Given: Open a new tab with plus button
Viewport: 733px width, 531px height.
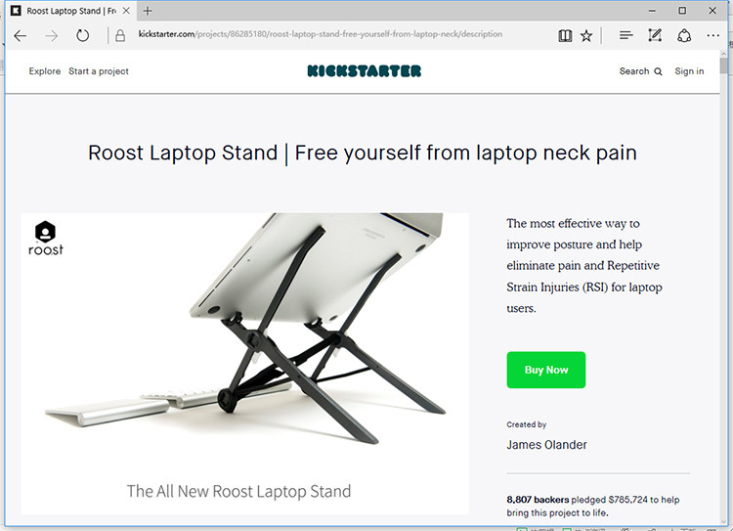Looking at the screenshot, I should [148, 11].
